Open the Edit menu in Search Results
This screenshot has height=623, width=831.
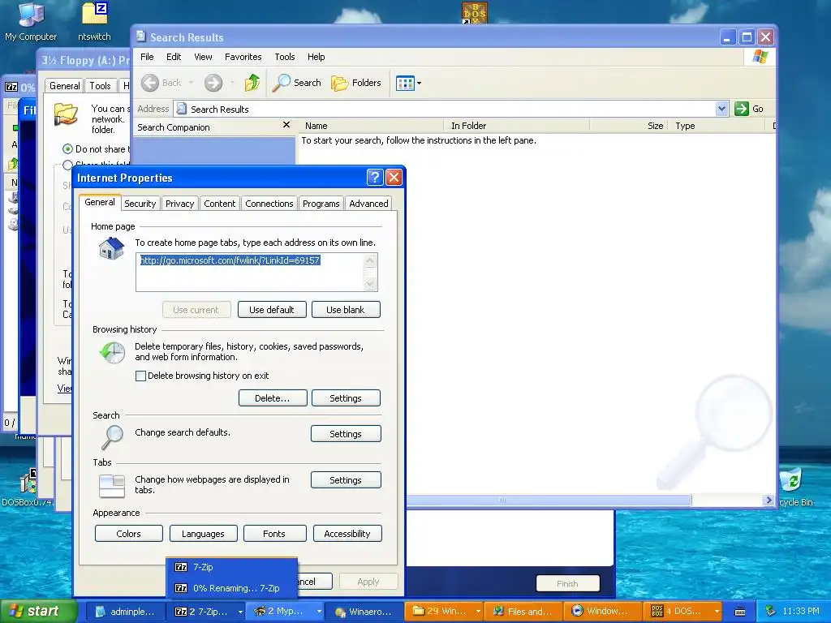[x=174, y=57]
